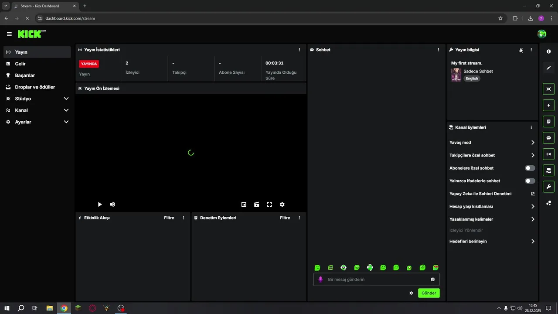Open Sohbet panel three-dot menu

[x=439, y=50]
